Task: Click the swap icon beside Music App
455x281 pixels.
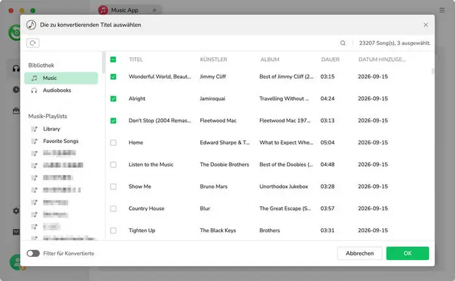Action: pyautogui.click(x=154, y=10)
